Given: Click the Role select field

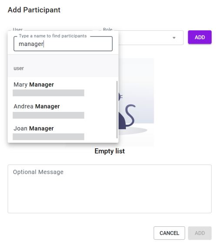Looking at the screenshot, I should [151, 38].
